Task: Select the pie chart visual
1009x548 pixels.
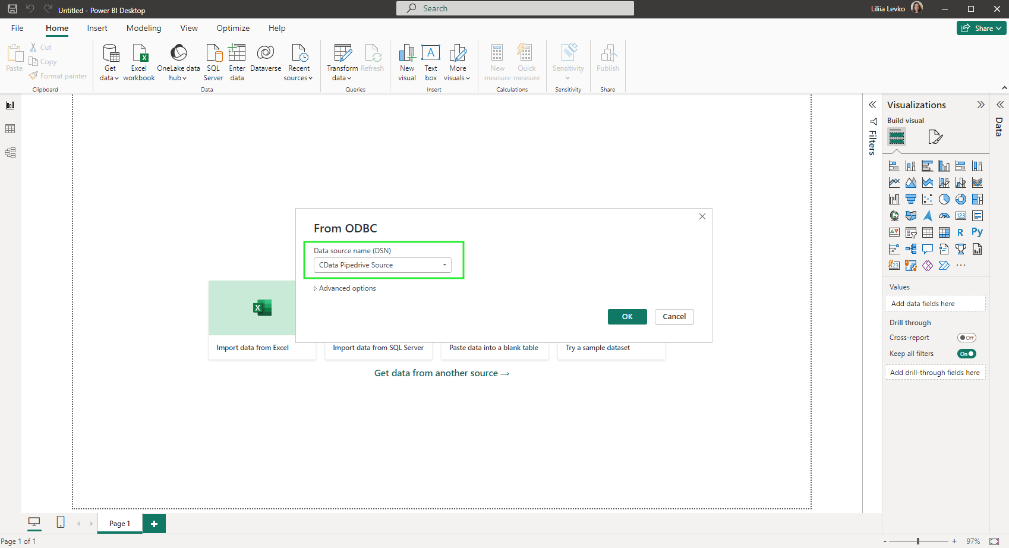Action: coord(944,199)
